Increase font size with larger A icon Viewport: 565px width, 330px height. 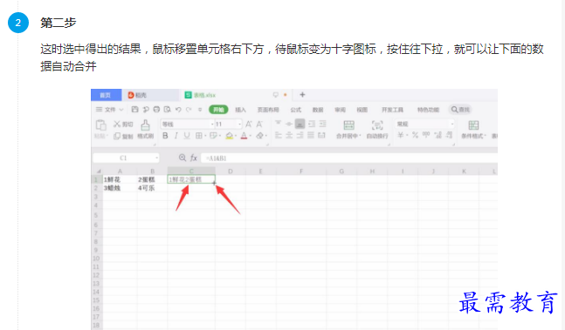(249, 125)
